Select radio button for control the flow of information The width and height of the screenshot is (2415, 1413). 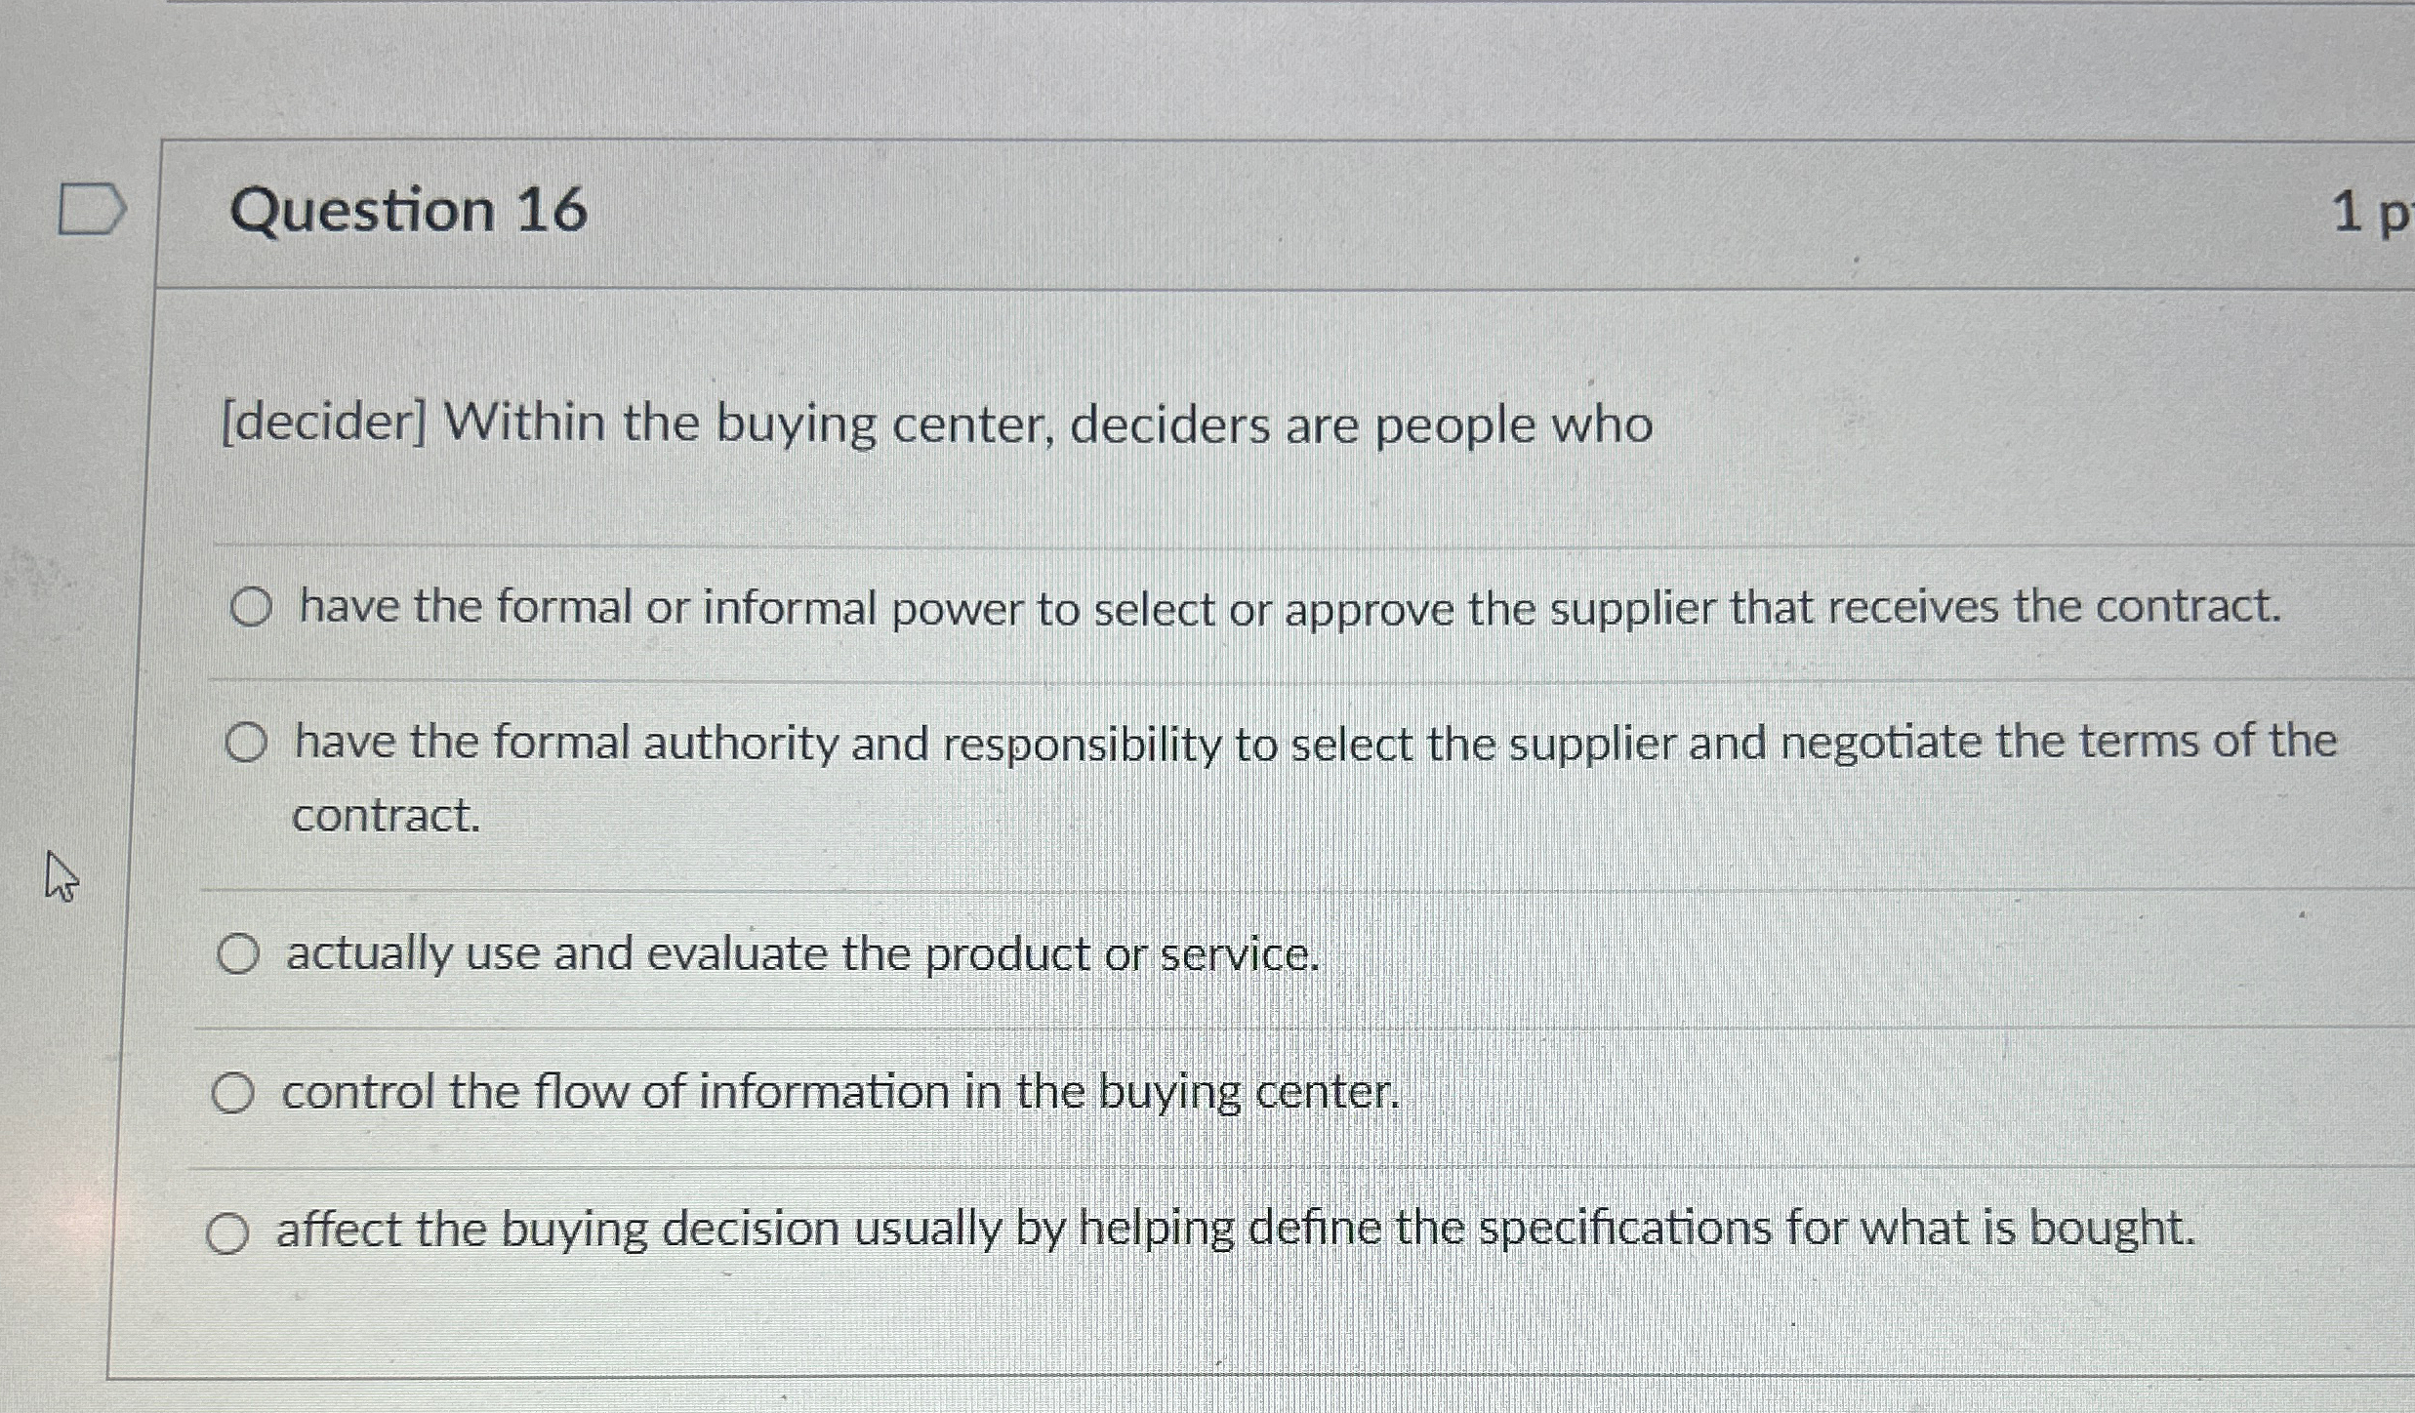[x=234, y=1094]
